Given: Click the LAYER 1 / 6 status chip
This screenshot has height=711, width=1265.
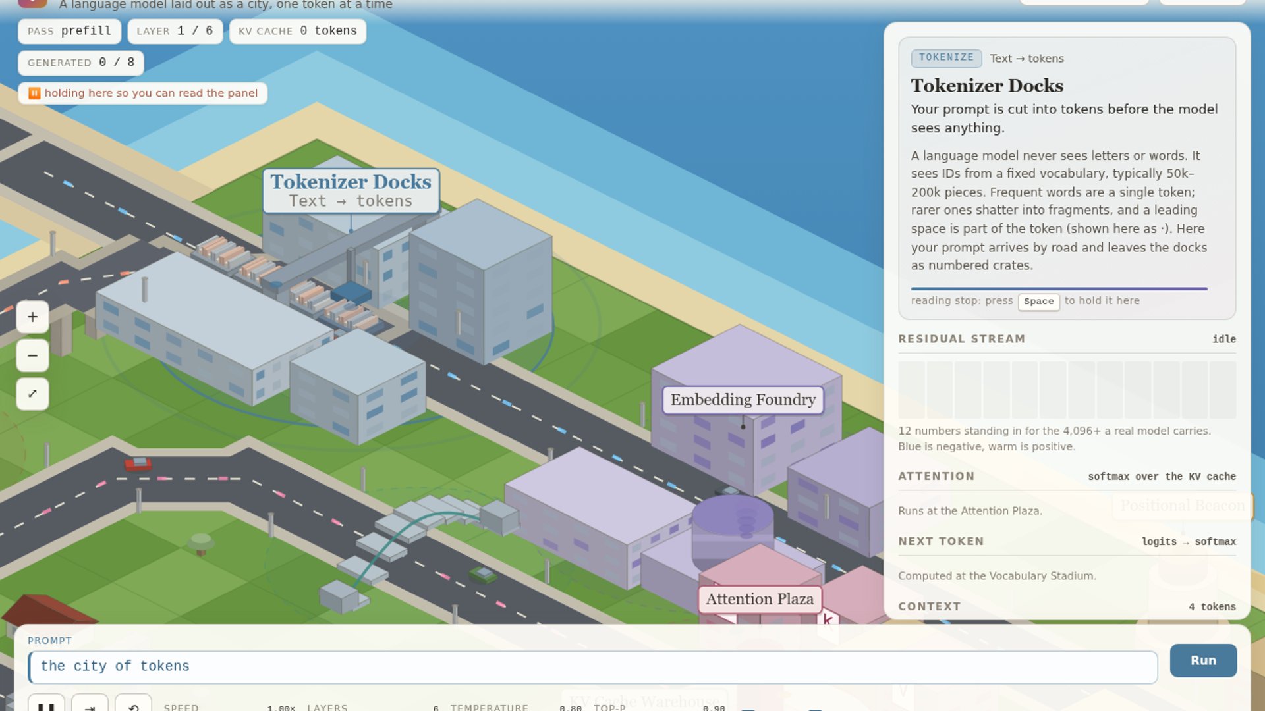Looking at the screenshot, I should pos(175,31).
